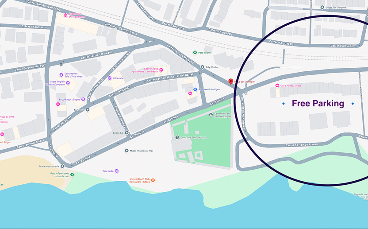Screen dimensions: 368x229
Task: Click the Parc infantil amb vista a la mar icon
Action: coord(72,175)
